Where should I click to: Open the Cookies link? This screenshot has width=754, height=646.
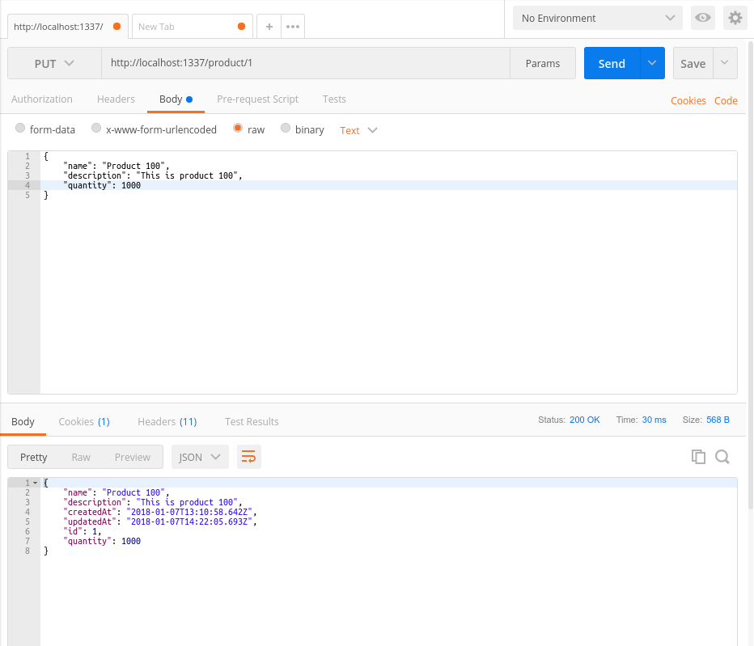(688, 101)
